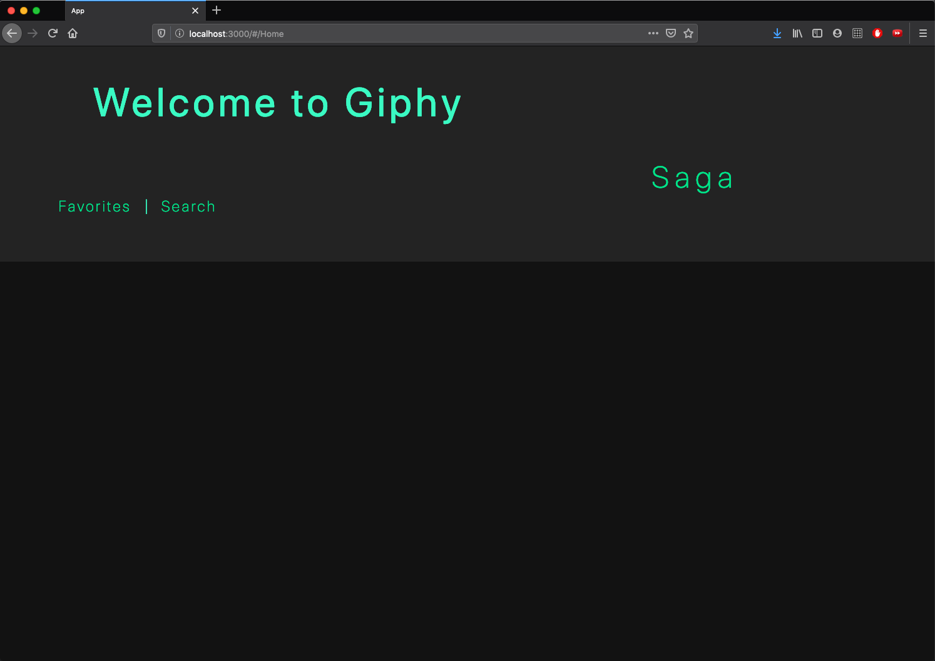
Task: Minimize the browser window
Action: 24,11
